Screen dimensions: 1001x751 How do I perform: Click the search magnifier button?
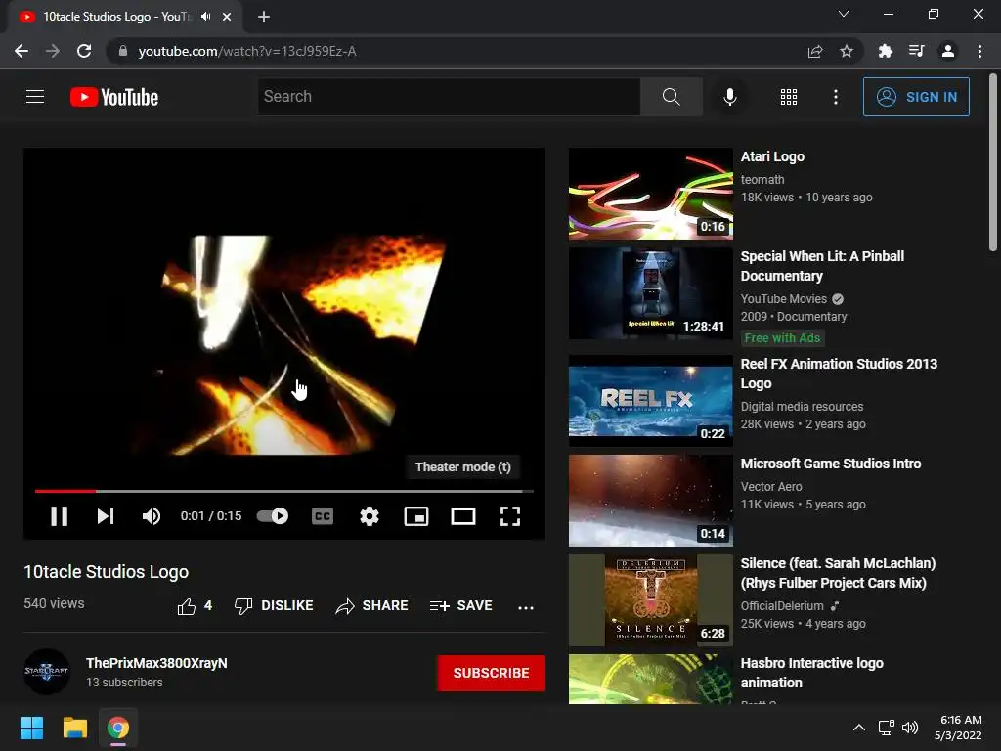click(x=671, y=97)
